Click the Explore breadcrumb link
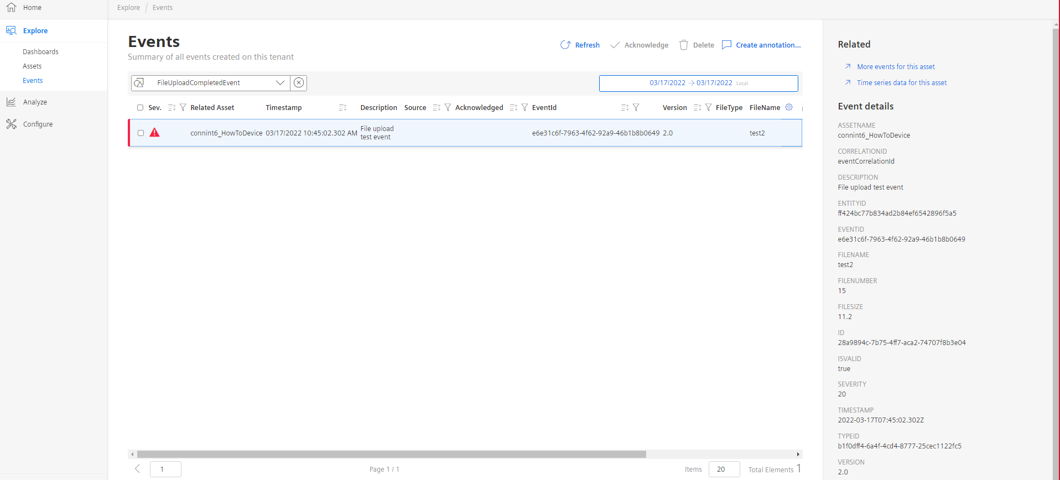Viewport: 1060px width, 480px height. [x=128, y=8]
